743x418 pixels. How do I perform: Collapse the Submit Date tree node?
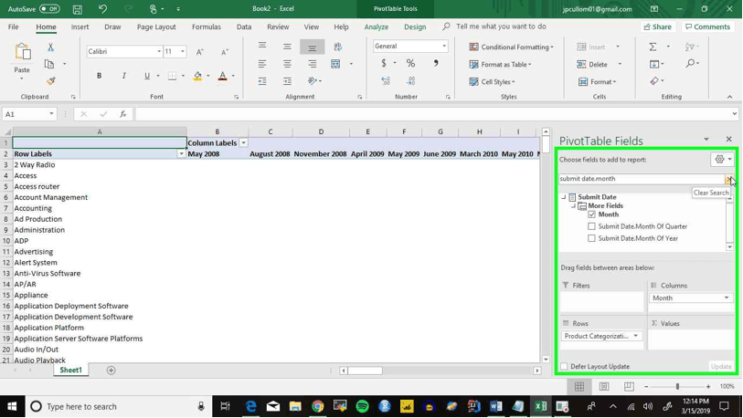(x=563, y=197)
